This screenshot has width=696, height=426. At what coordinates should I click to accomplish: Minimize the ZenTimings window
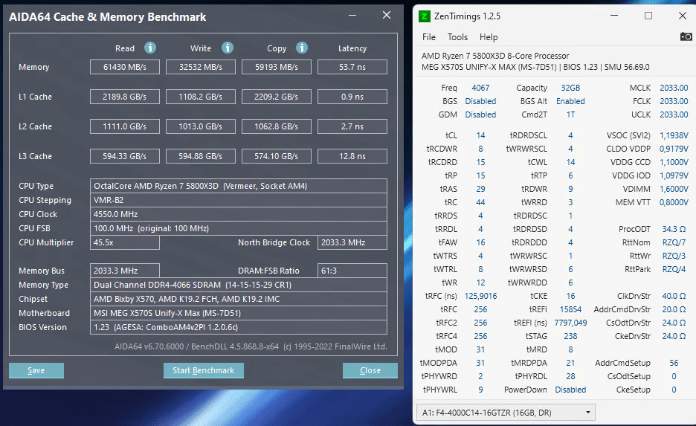(614, 16)
